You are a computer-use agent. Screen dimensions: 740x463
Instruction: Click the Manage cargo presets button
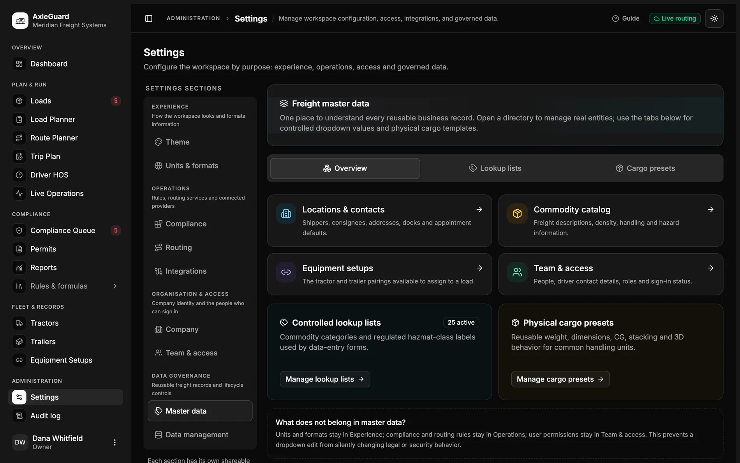(560, 379)
